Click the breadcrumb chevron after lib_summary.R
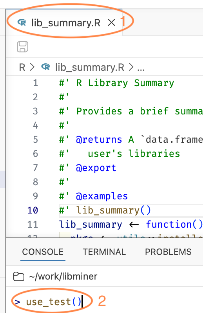Image resolution: width=203 pixels, height=313 pixels. click(131, 67)
